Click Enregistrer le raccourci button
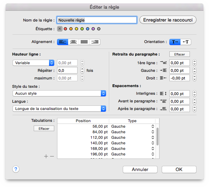This screenshot has width=209, height=187. [168, 20]
